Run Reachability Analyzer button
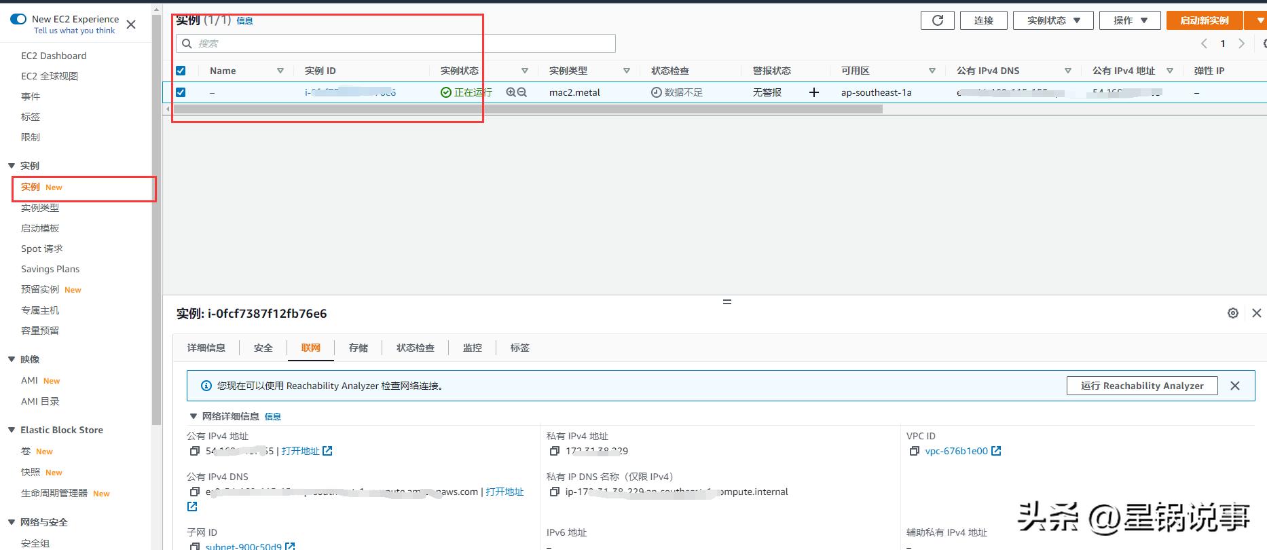Image resolution: width=1267 pixels, height=550 pixels. 1142,386
